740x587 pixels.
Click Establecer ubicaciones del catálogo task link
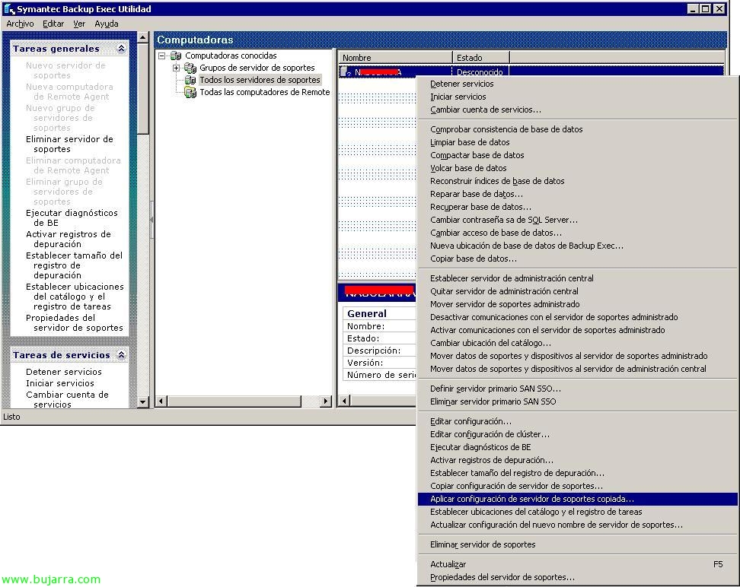coord(75,297)
